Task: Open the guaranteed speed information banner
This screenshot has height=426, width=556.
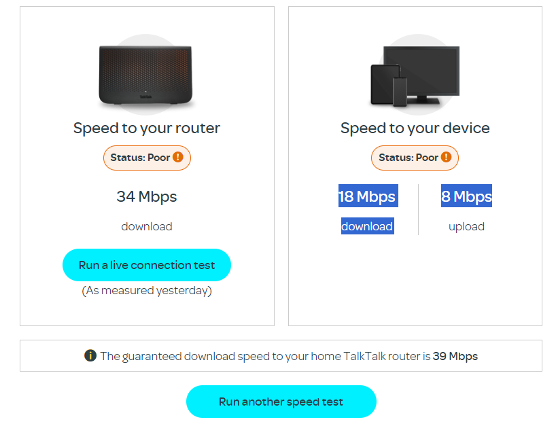Action: click(281, 355)
